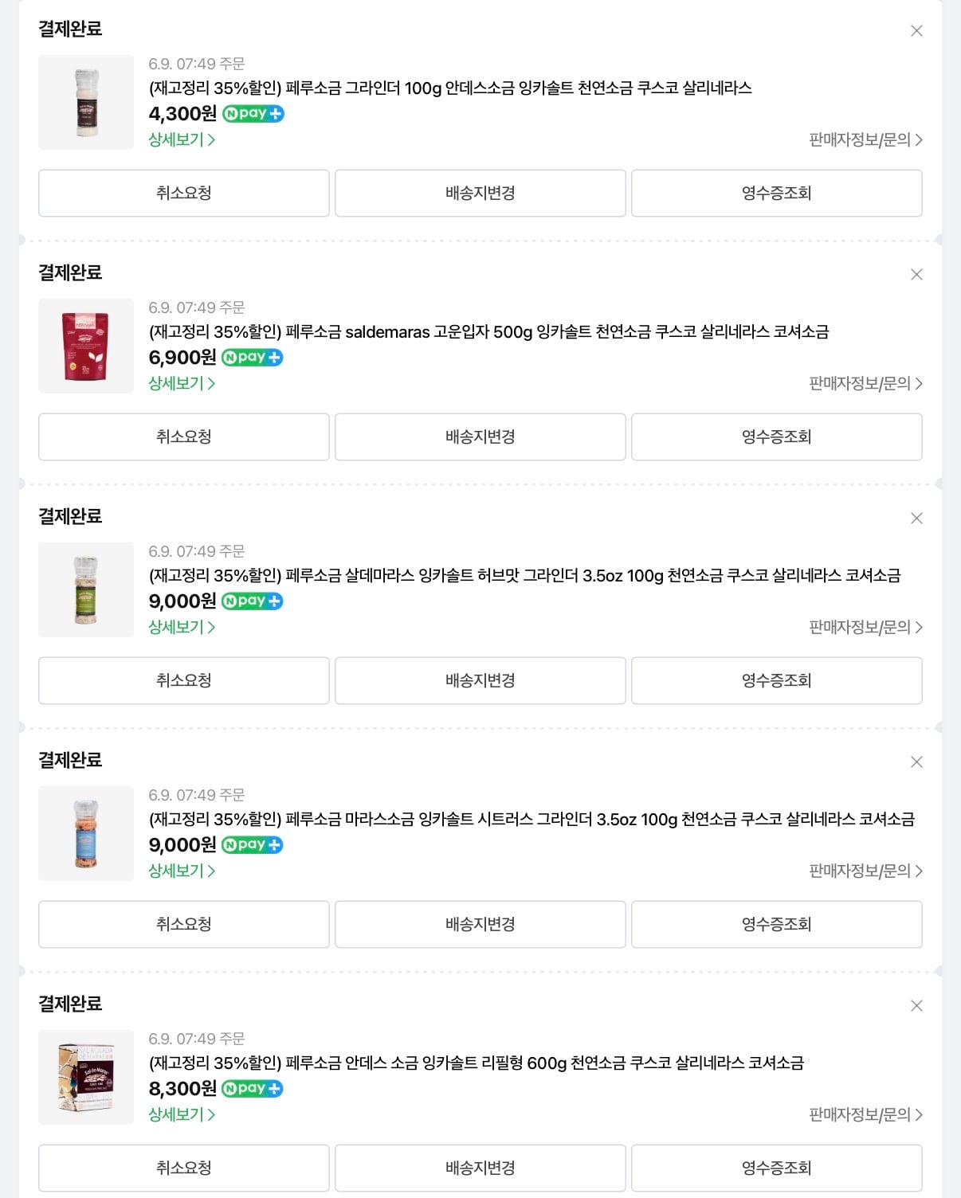Click the Npay+ badge beside 6,900원
The width and height of the screenshot is (961, 1198).
(253, 358)
